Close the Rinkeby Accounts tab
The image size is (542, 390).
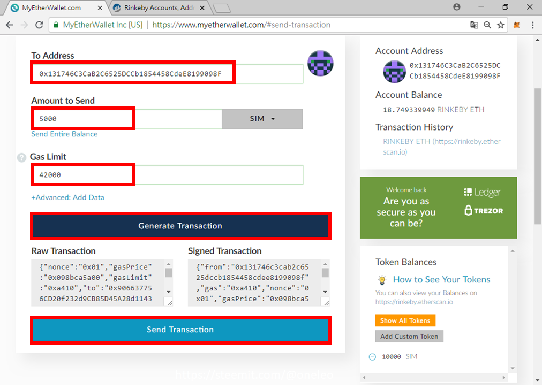pos(202,7)
